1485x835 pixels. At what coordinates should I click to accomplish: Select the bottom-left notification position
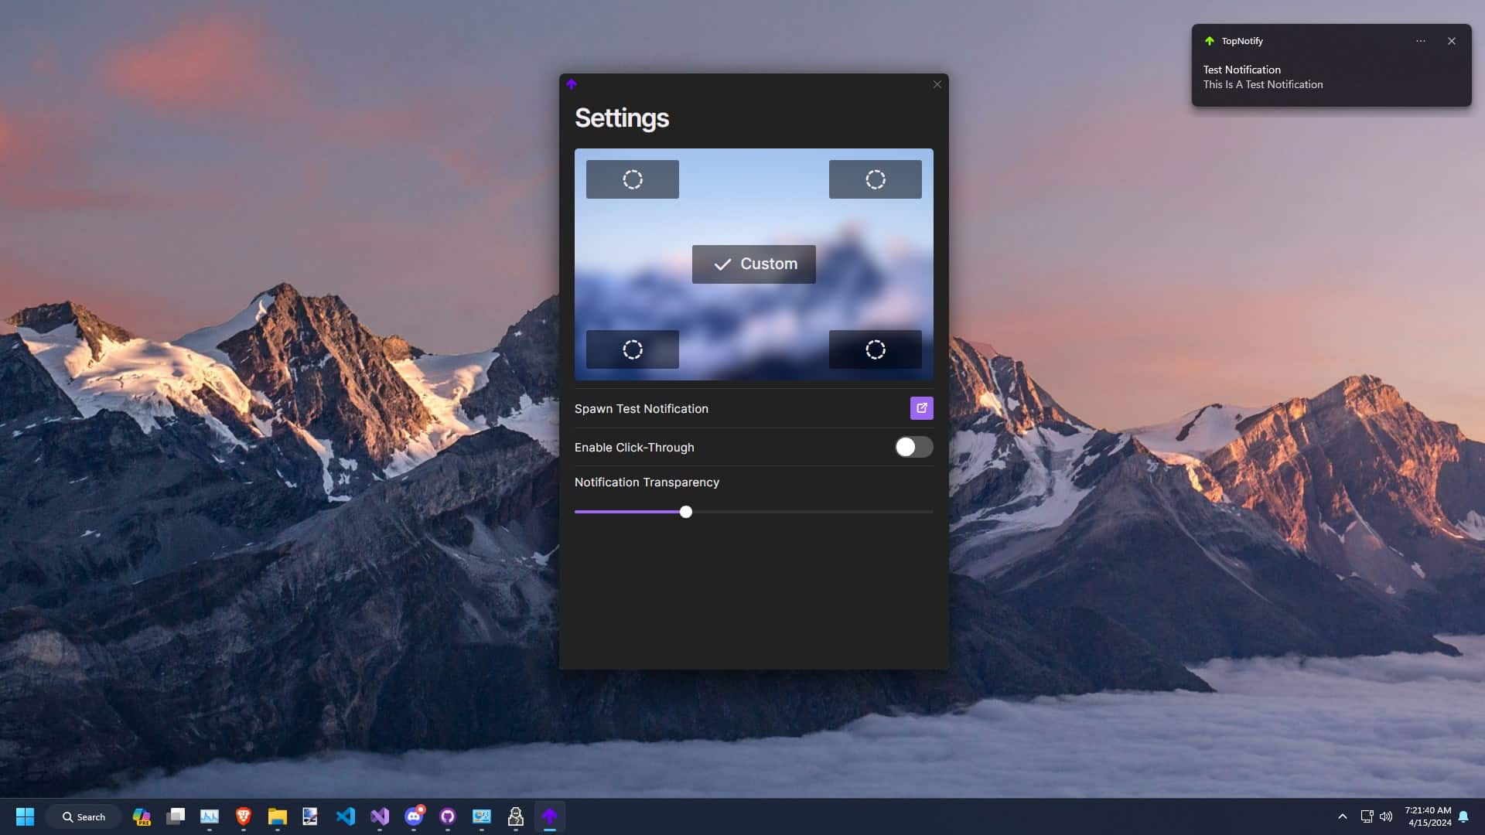pyautogui.click(x=632, y=349)
